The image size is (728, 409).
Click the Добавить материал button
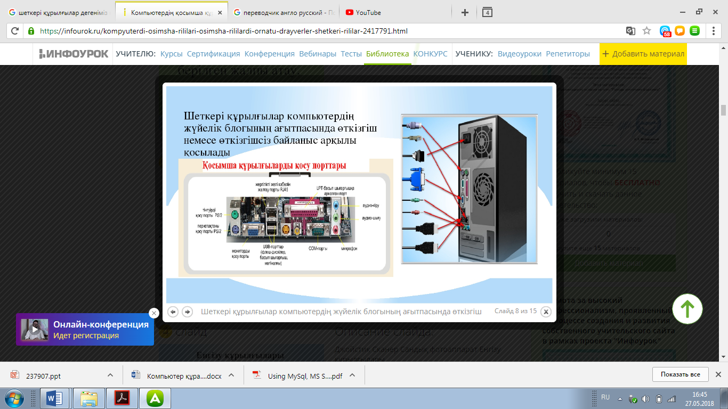click(x=643, y=54)
